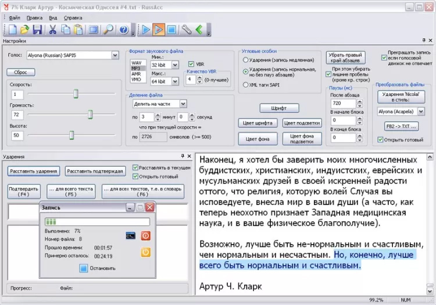Expand the Делить на части dropdown

click(183, 103)
